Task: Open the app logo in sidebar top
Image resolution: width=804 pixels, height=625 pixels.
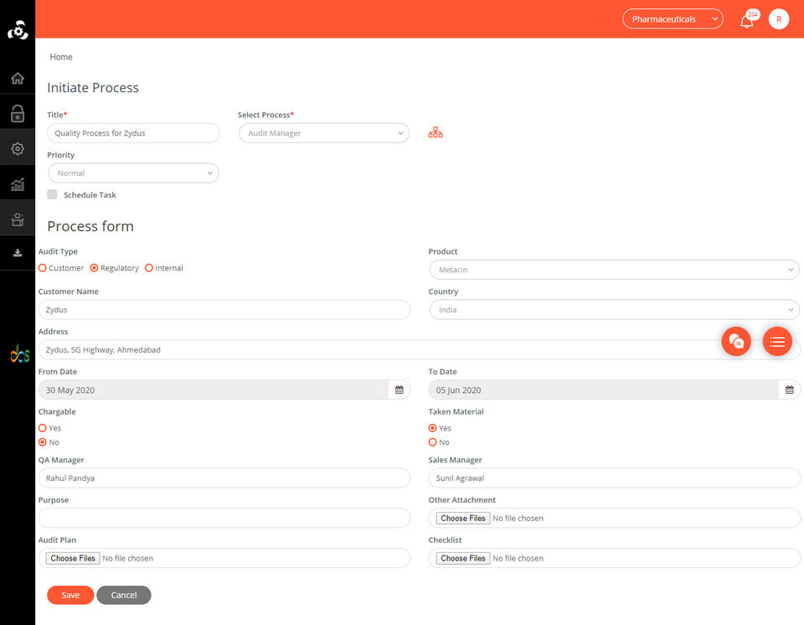Action: 18,30
